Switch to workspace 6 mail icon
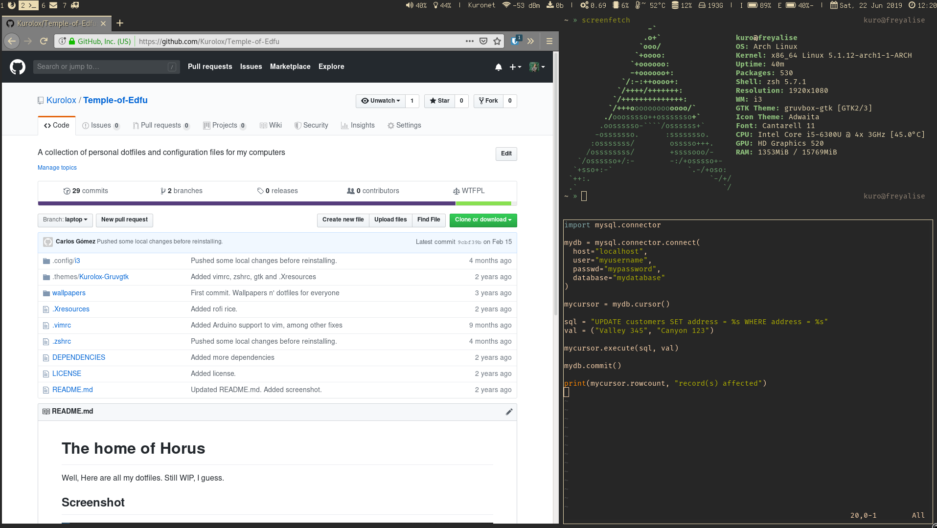Screen dimensions: 937x528 point(50,5)
